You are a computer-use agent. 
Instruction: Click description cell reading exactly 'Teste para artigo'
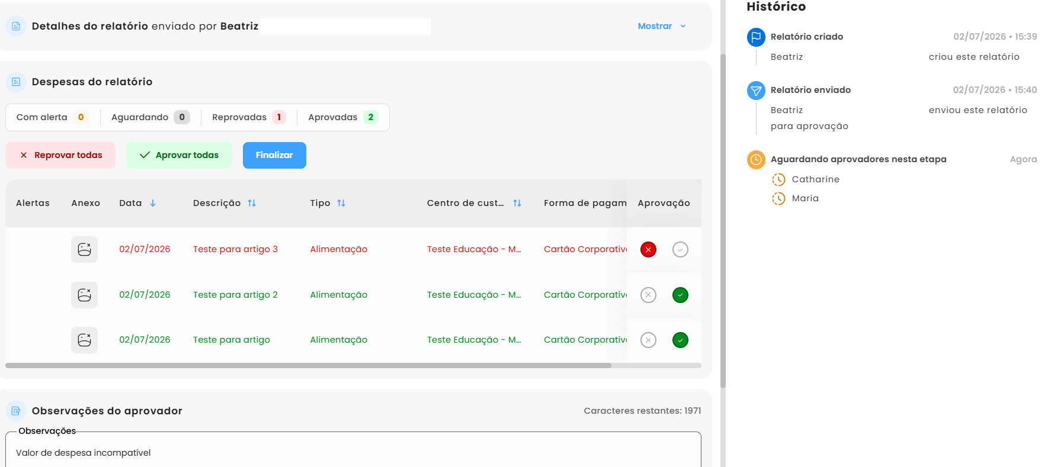pyautogui.click(x=232, y=340)
